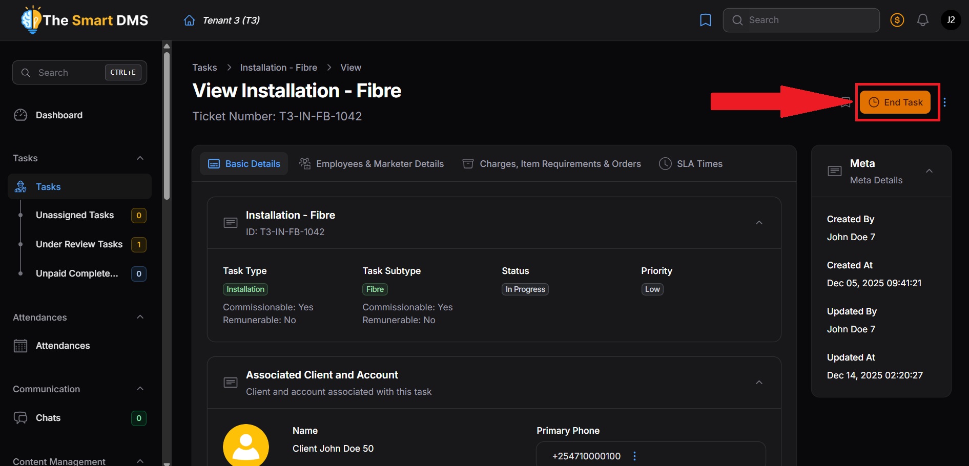Open Dashboard from the sidebar
969x466 pixels.
59,115
